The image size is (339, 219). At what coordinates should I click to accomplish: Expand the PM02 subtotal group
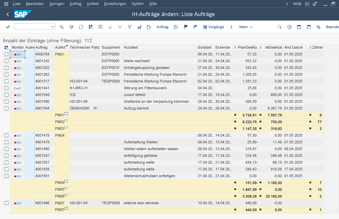click(66, 120)
